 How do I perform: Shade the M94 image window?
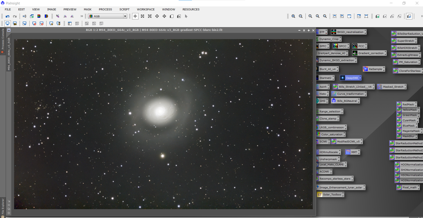tap(304, 30)
